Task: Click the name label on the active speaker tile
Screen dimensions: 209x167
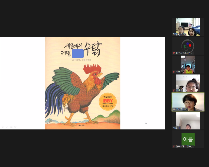Action: pyautogui.click(x=180, y=109)
